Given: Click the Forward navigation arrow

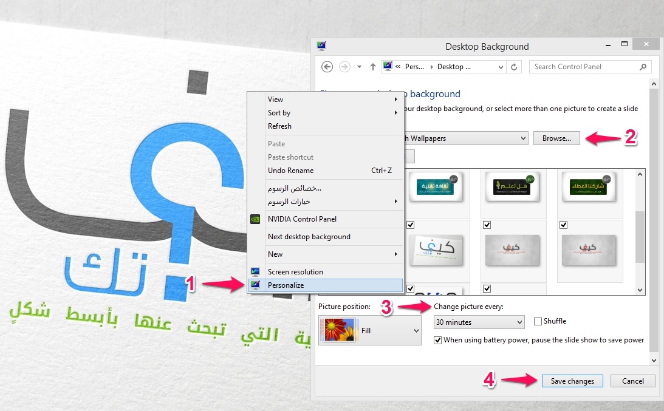Looking at the screenshot, I should [x=344, y=67].
